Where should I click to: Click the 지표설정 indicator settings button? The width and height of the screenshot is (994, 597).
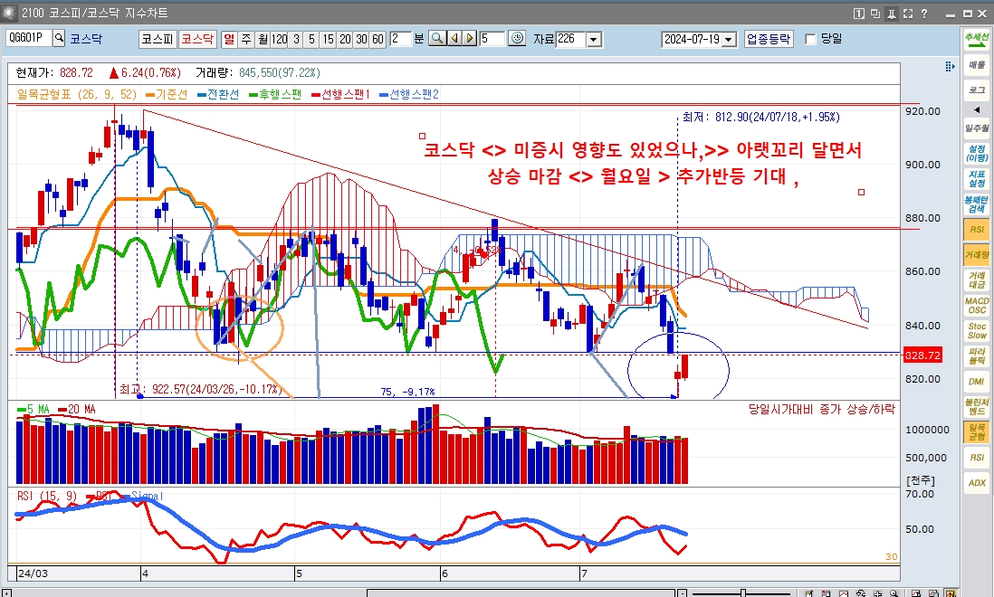pos(977,178)
